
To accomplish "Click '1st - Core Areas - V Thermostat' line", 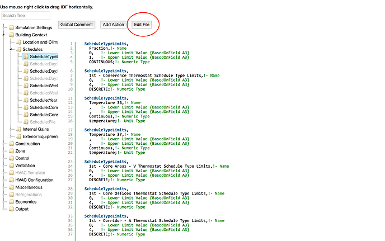I will (159, 167).
